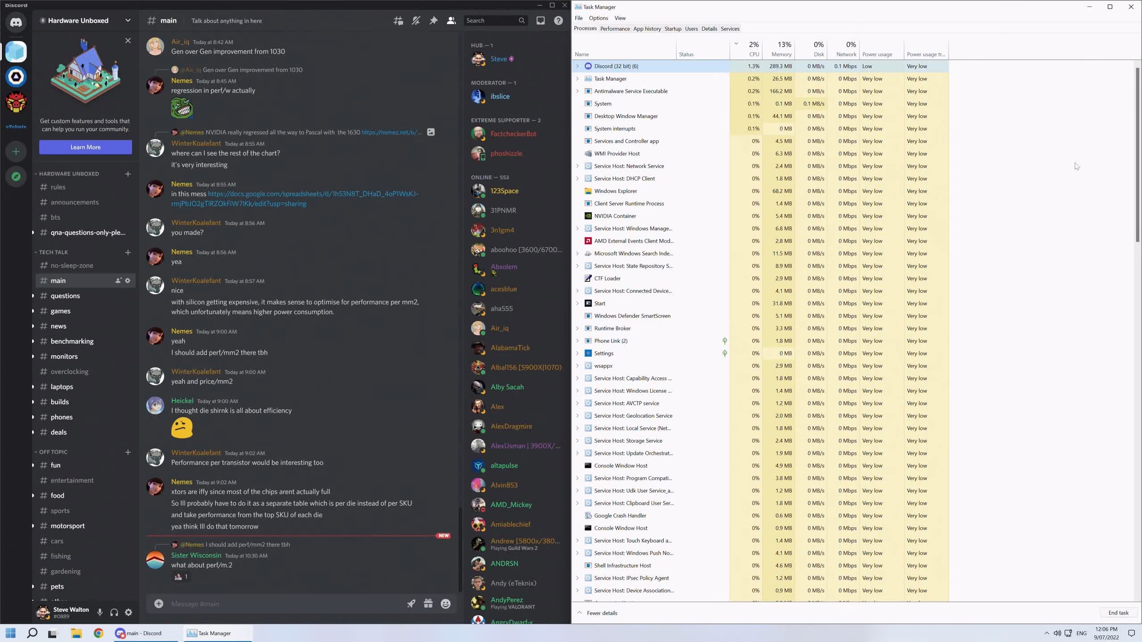Viewport: 1142px width, 642px height.
Task: Open pinned messages pin icon
Action: (x=433, y=21)
